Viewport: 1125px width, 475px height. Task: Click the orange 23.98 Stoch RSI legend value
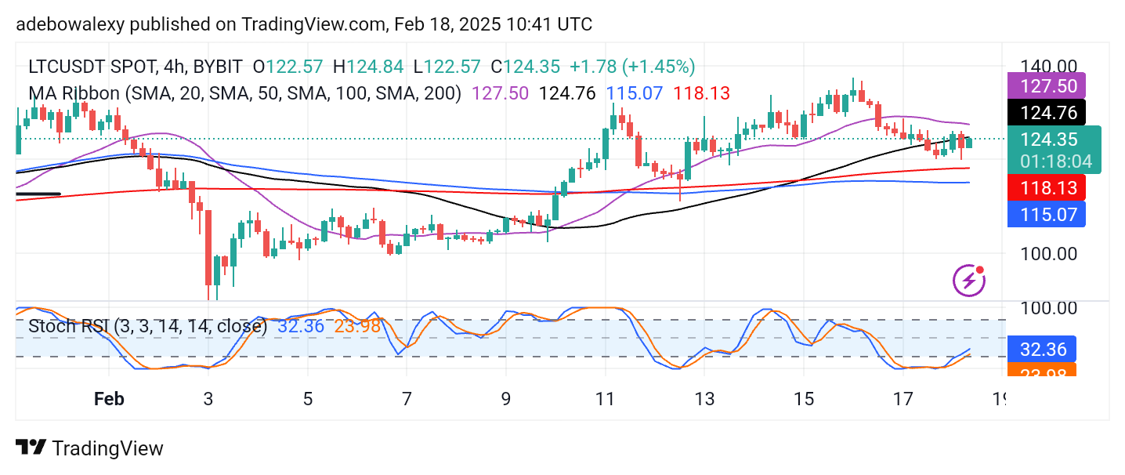357,326
